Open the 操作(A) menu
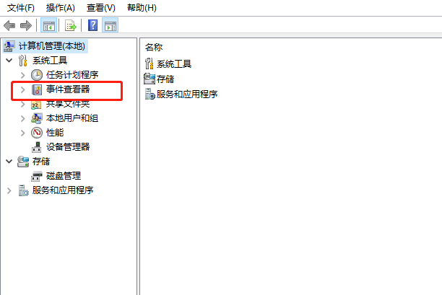 61,8
